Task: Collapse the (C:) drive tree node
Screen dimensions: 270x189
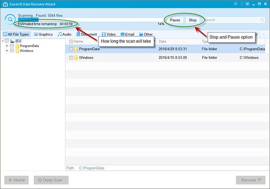Action: tap(3, 41)
